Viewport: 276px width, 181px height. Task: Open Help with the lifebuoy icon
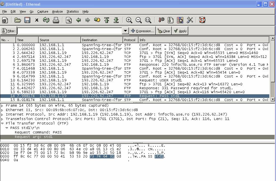tap(202, 20)
